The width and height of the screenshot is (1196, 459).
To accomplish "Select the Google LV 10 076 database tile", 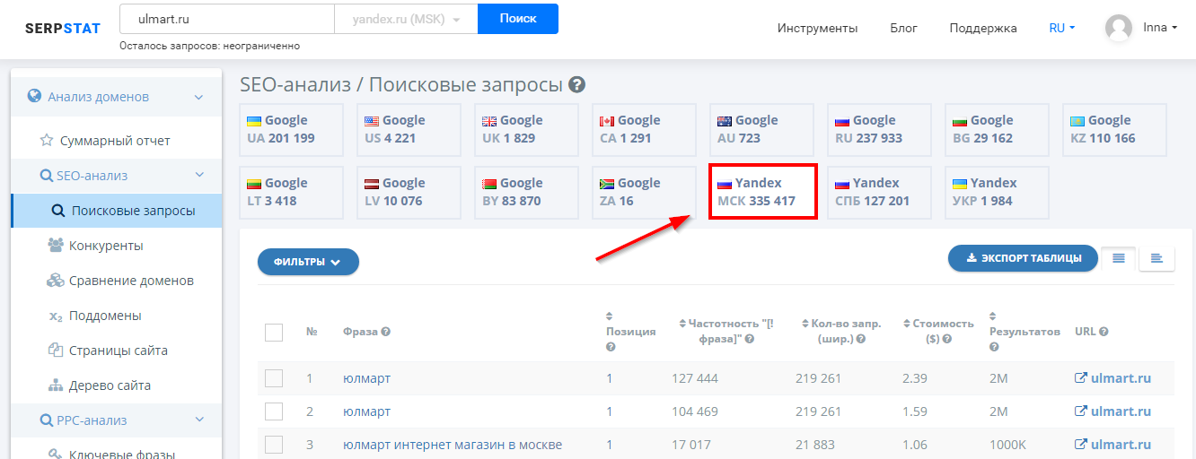I will click(409, 193).
